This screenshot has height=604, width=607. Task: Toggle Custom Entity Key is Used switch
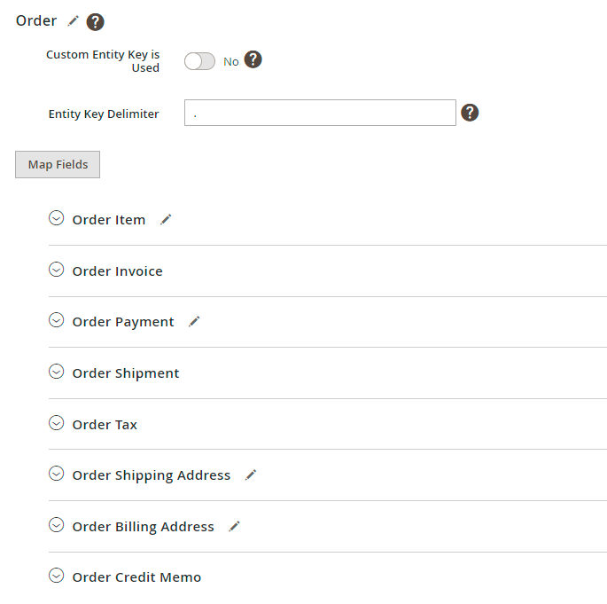[x=199, y=61]
